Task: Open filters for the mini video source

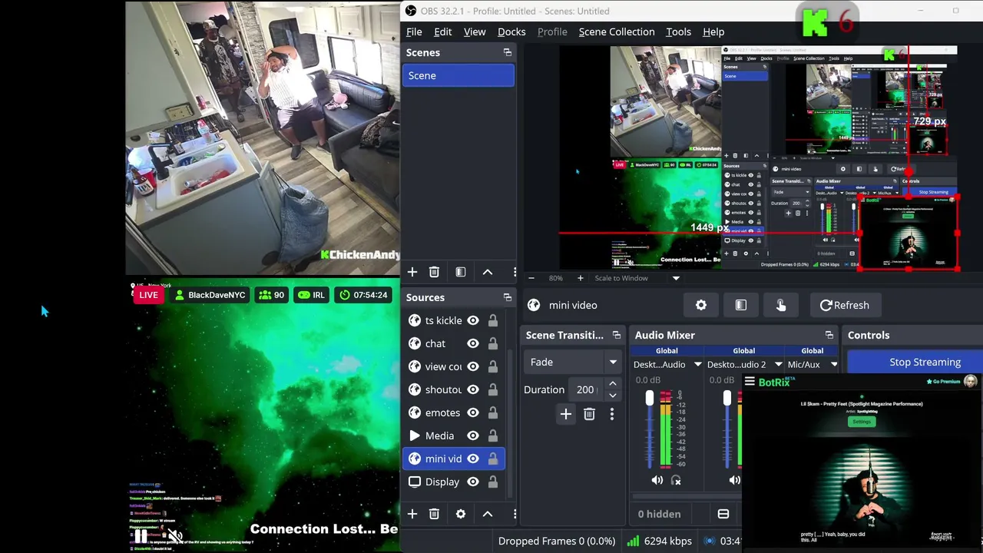Action: pyautogui.click(x=741, y=305)
